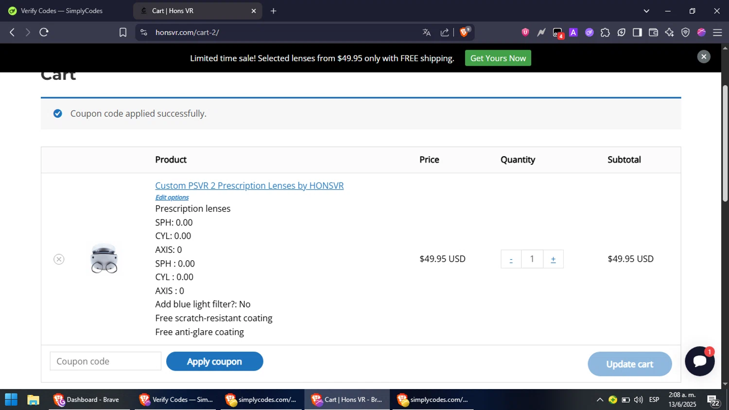729x410 pixels.
Task: Click the PSVR 2 lens product thumbnail
Action: click(104, 258)
